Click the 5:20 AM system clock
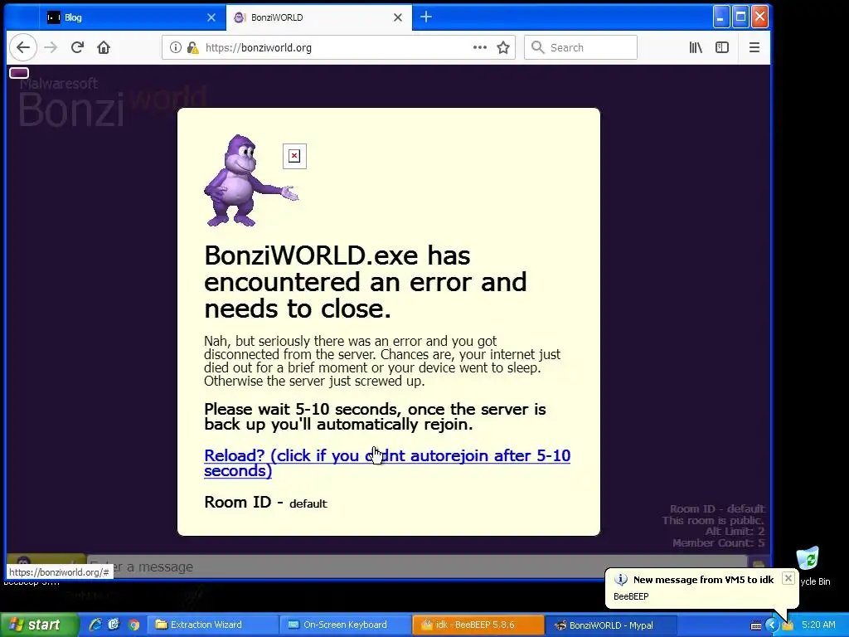This screenshot has width=849, height=637. tap(818, 625)
